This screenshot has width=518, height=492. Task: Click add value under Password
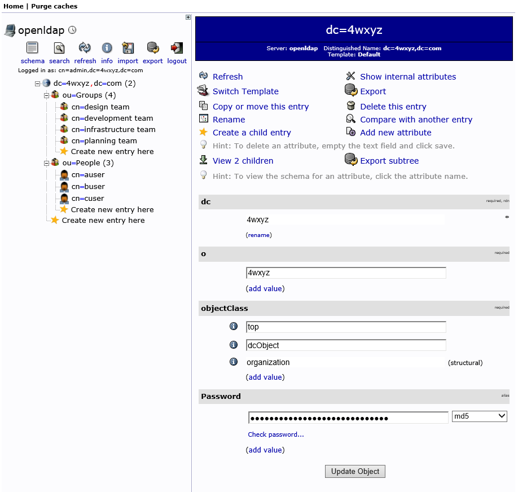coord(265,450)
